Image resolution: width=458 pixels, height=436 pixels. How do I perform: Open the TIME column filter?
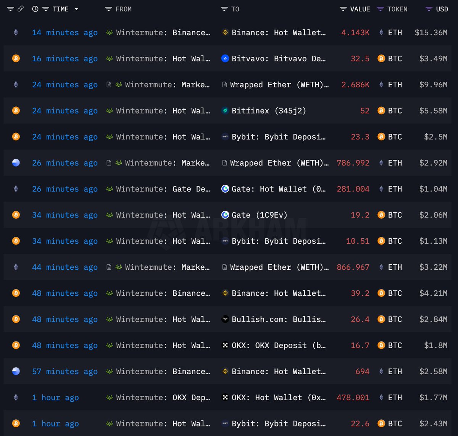pyautogui.click(x=46, y=9)
